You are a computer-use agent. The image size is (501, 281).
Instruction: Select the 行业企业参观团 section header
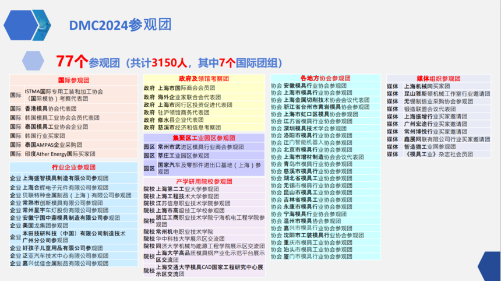point(73,167)
